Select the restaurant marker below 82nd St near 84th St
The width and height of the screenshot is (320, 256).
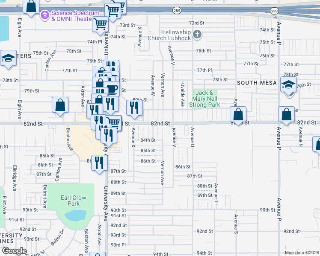(x=109, y=136)
